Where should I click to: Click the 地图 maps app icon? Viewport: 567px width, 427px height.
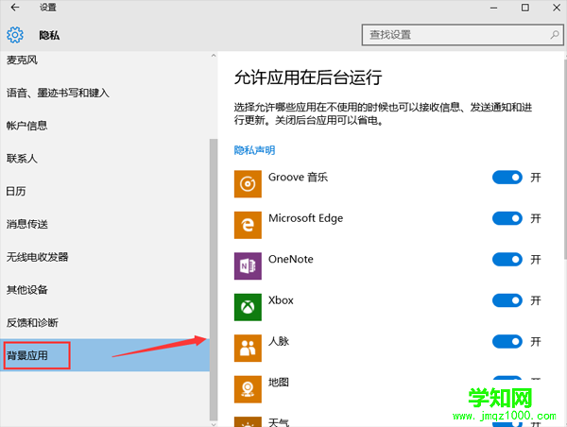point(248,389)
